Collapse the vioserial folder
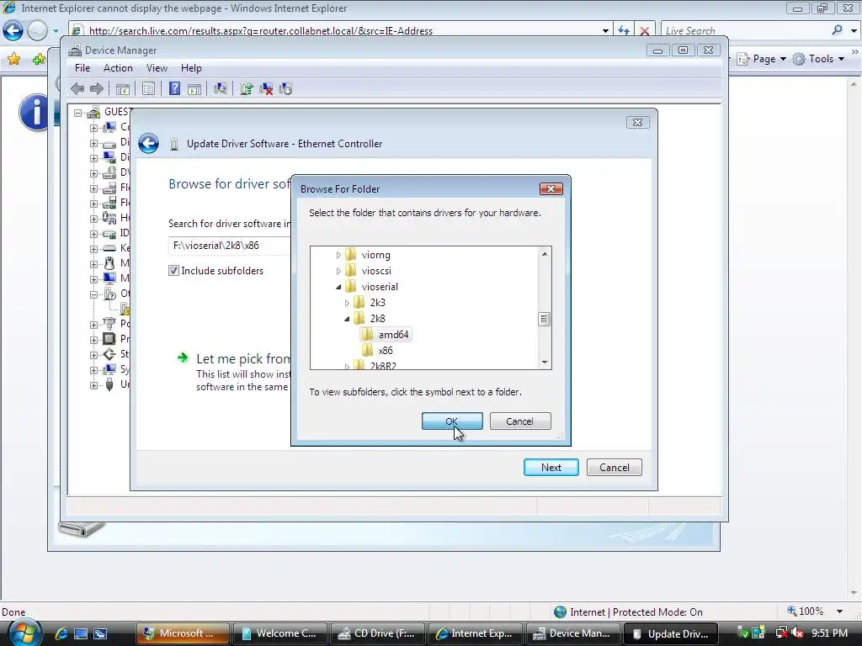Viewport: 862px width, 646px height. (338, 287)
